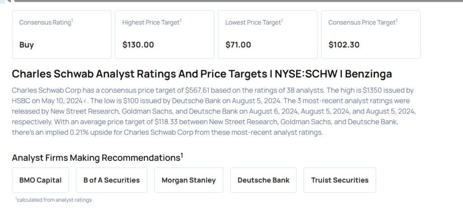Select the B of A Securities button
This screenshot has width=463, height=211.
pos(112,180)
